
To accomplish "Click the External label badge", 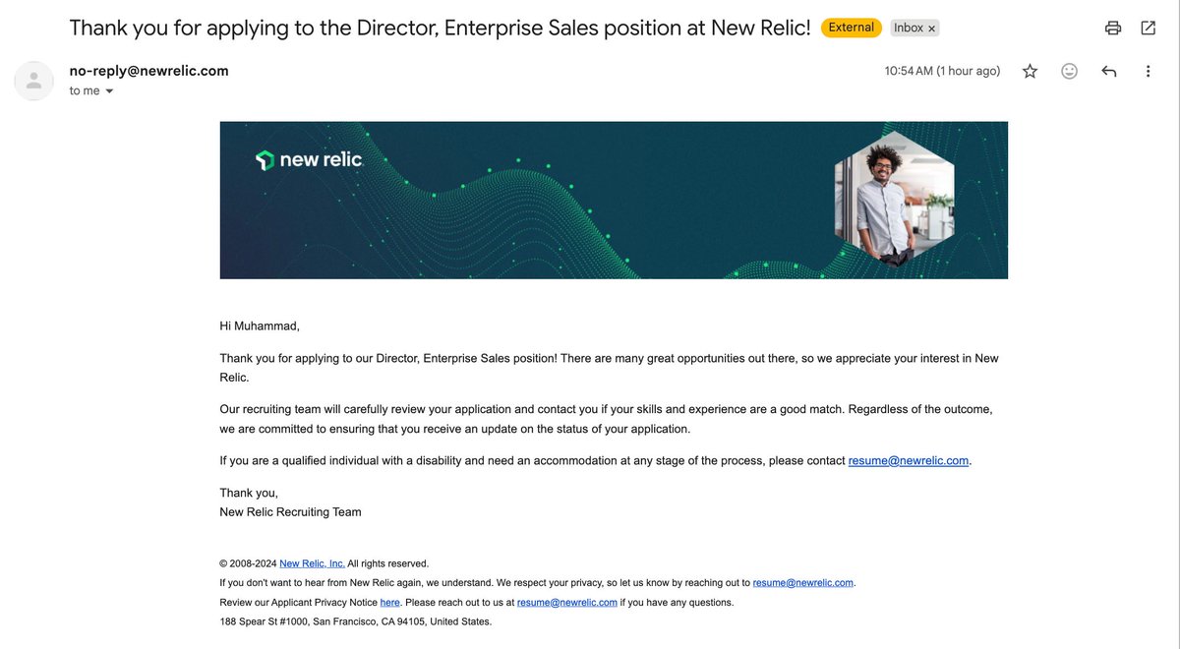I will [x=852, y=28].
